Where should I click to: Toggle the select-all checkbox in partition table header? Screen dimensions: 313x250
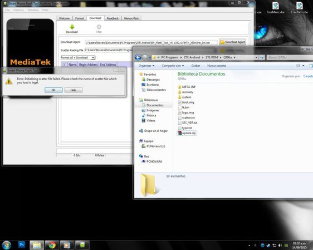point(64,65)
